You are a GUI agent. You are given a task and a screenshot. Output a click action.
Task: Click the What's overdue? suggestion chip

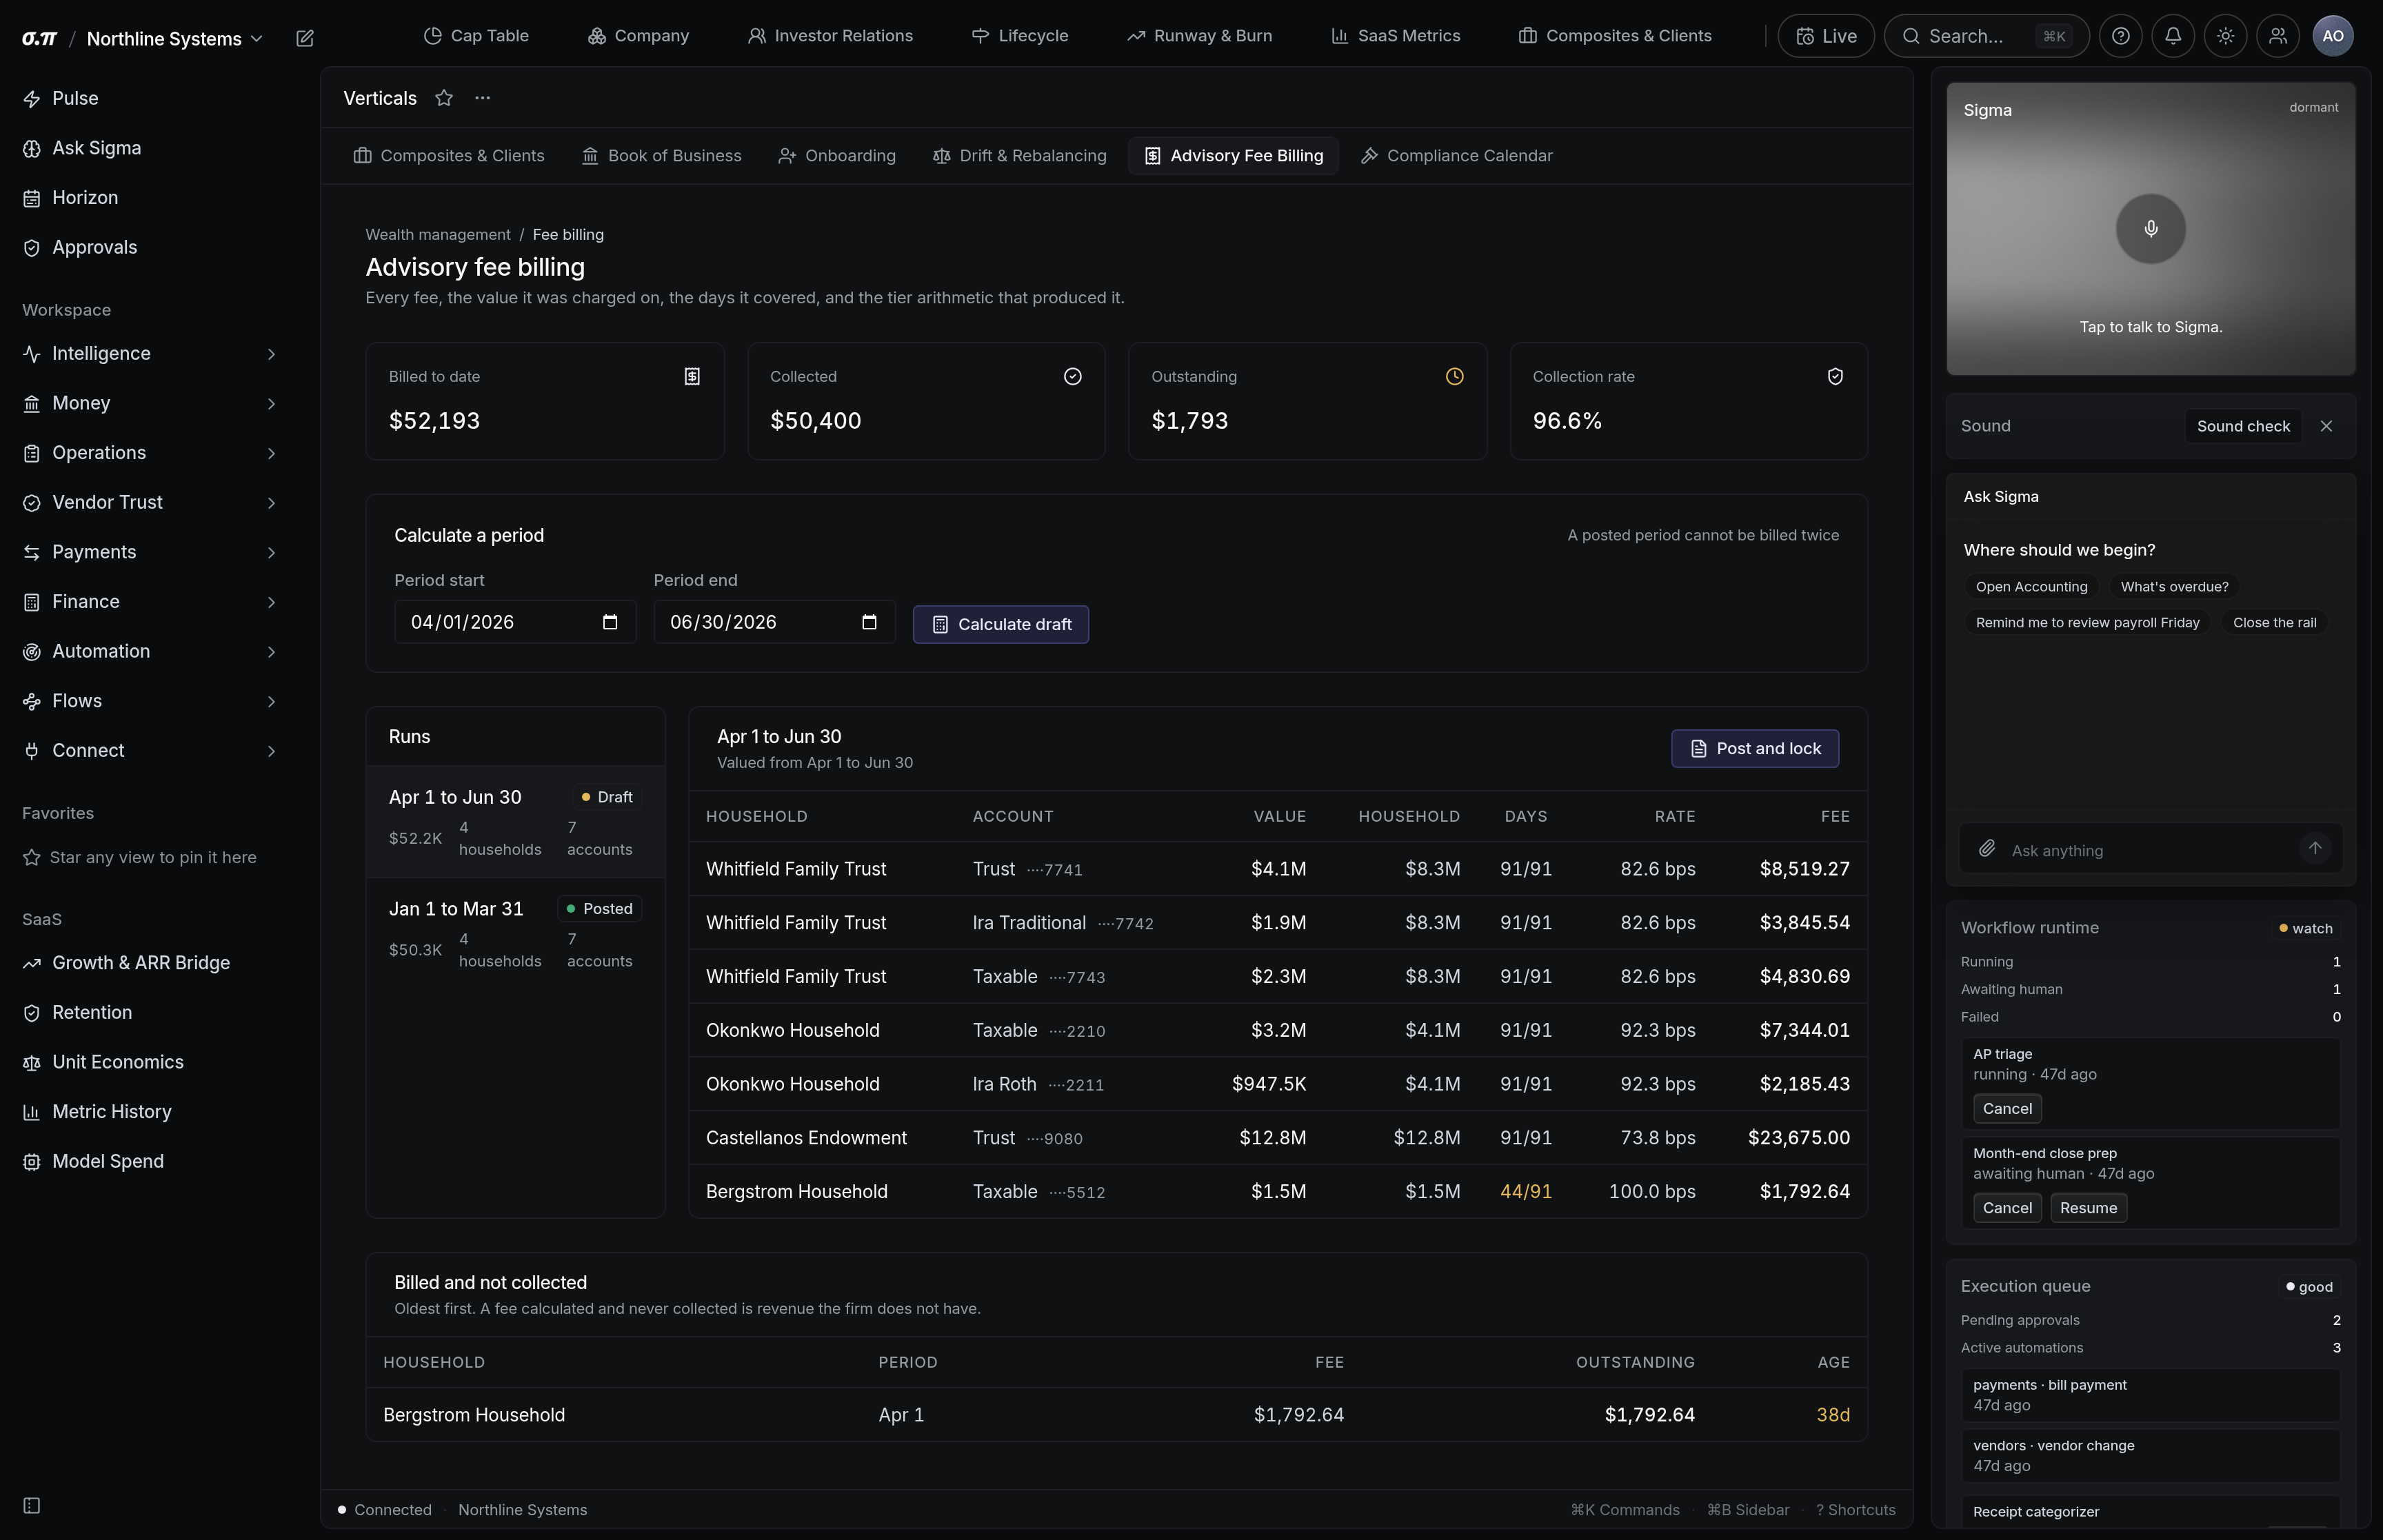[x=2174, y=587]
